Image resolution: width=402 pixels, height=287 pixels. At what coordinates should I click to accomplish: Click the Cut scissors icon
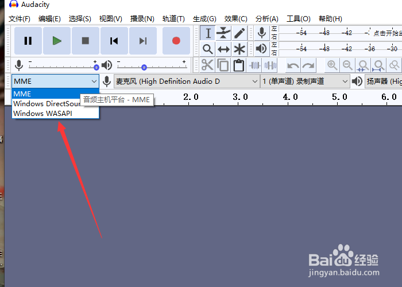tap(207, 65)
